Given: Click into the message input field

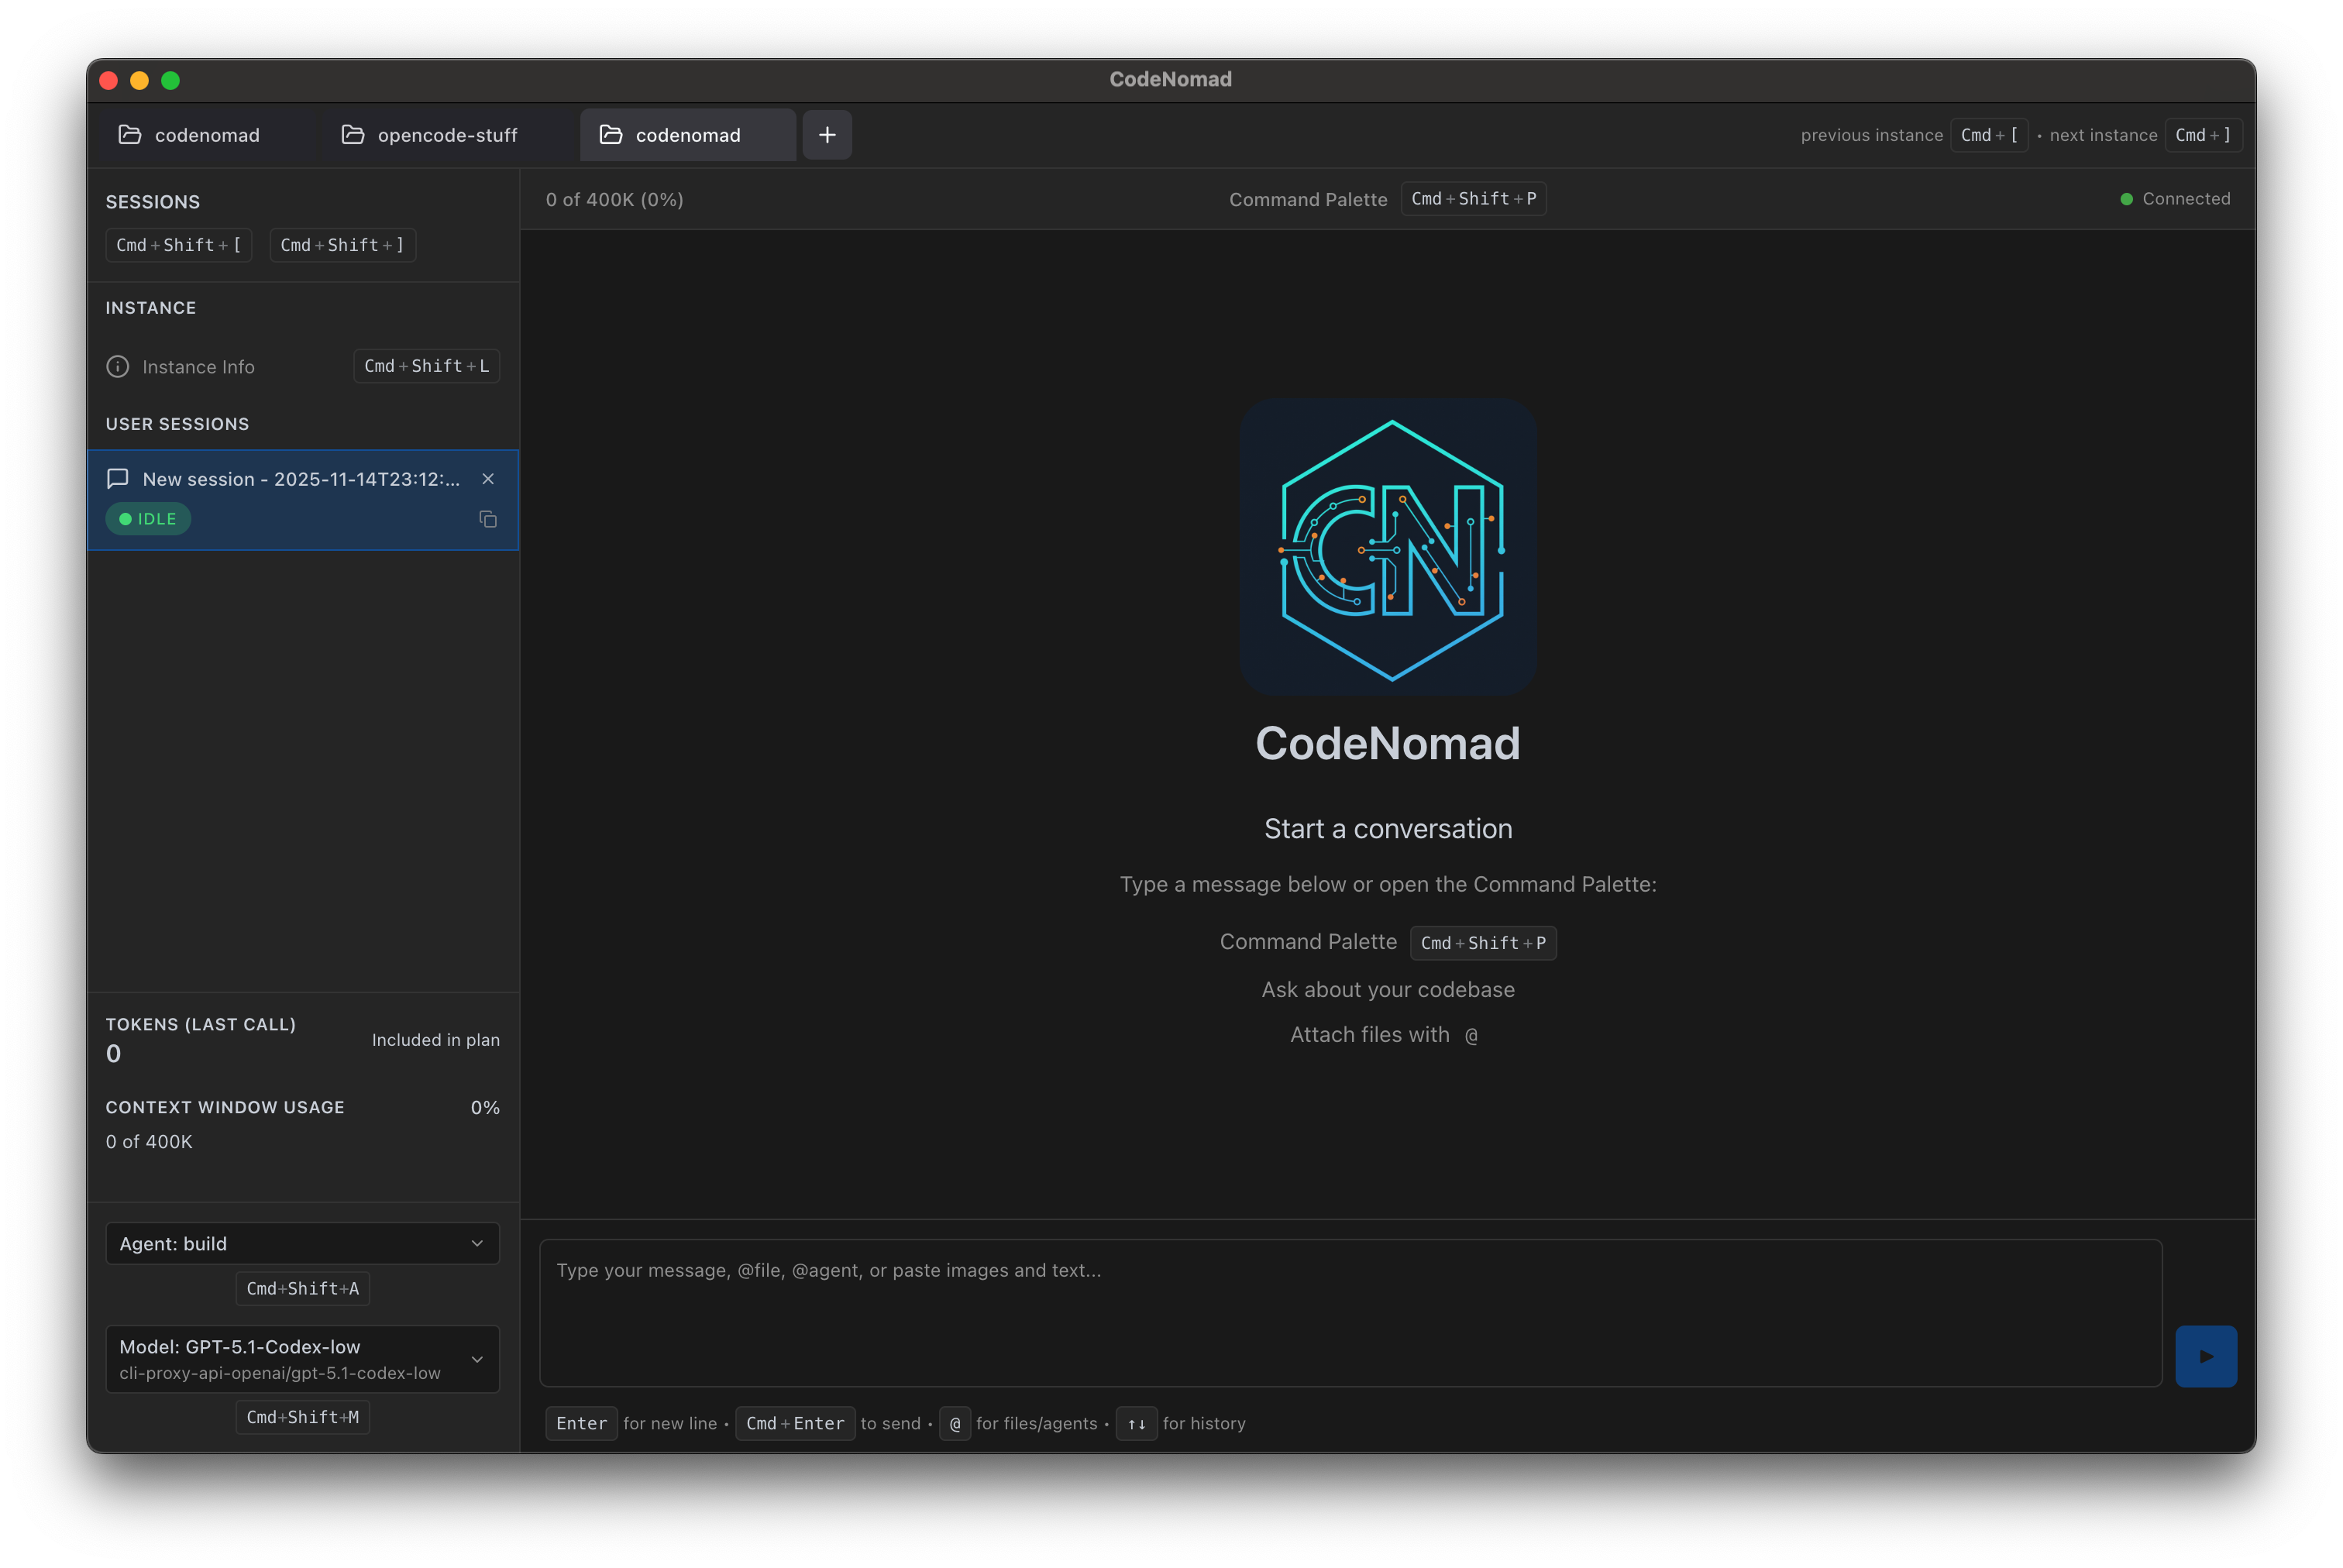Looking at the screenshot, I should coord(1350,1312).
